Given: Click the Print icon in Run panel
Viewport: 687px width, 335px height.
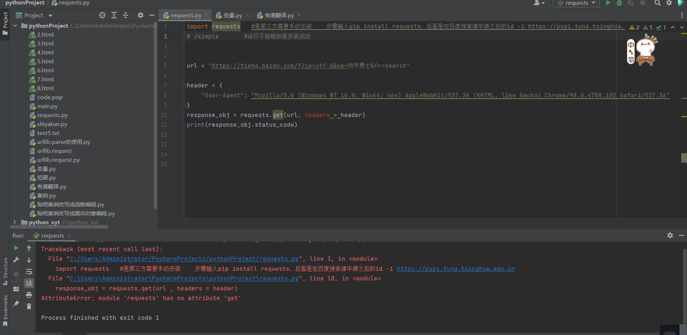Looking at the screenshot, I should pyautogui.click(x=29, y=295).
